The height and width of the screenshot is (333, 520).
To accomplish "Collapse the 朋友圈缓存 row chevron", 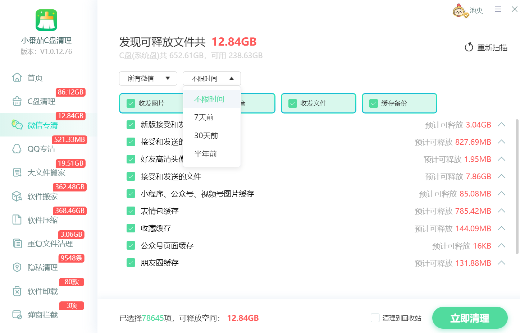I will click(502, 263).
